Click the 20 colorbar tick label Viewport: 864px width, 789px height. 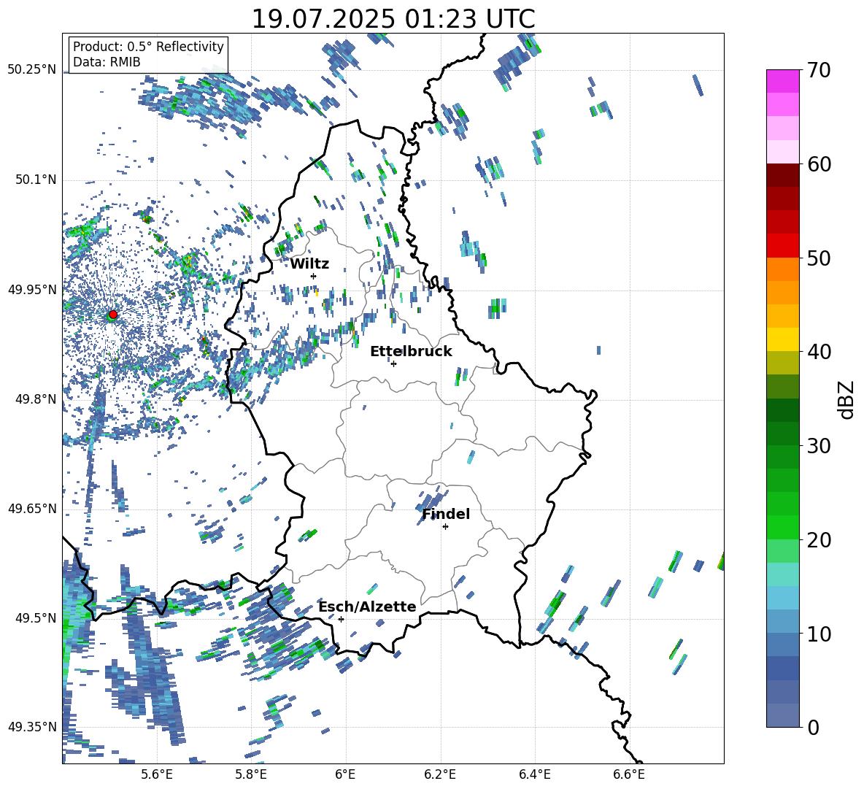(819, 540)
